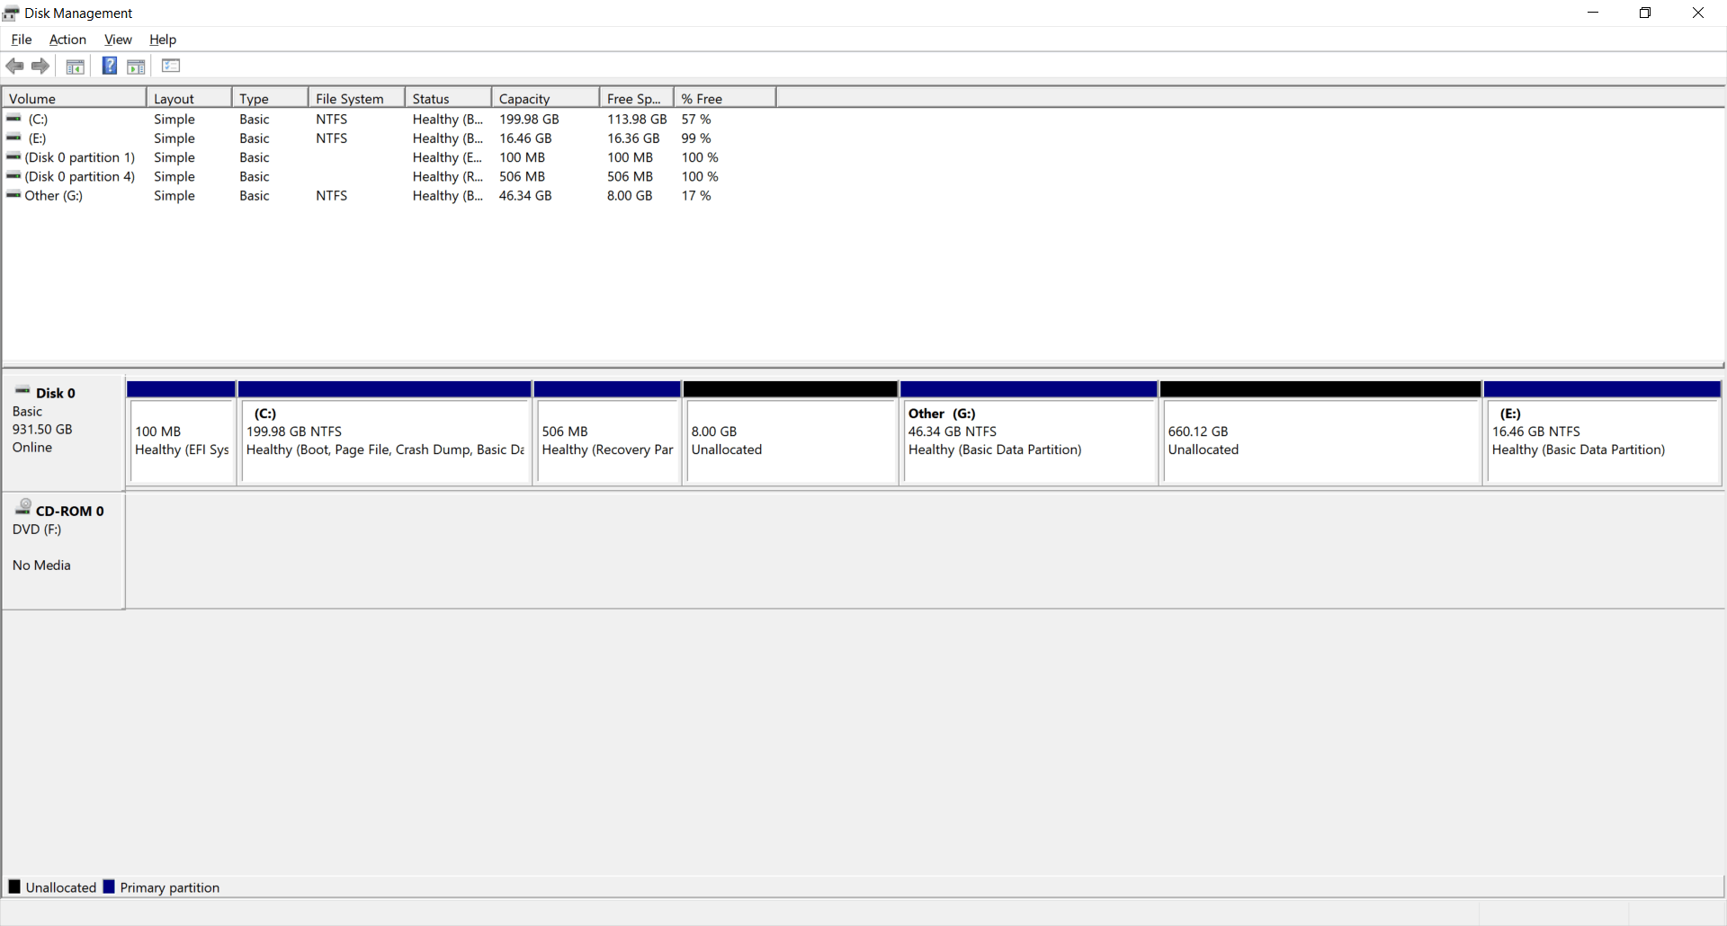Click the Forward arrow toolbar icon

pyautogui.click(x=40, y=66)
